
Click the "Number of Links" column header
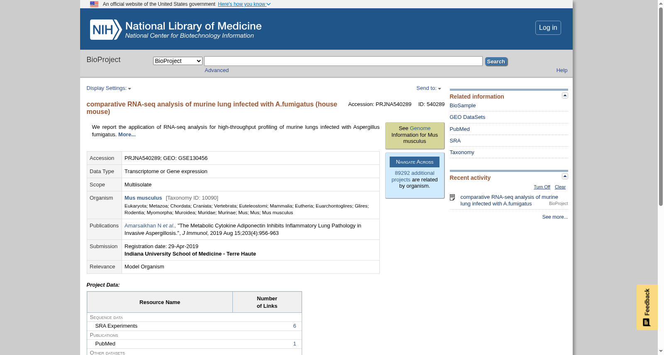tap(267, 302)
